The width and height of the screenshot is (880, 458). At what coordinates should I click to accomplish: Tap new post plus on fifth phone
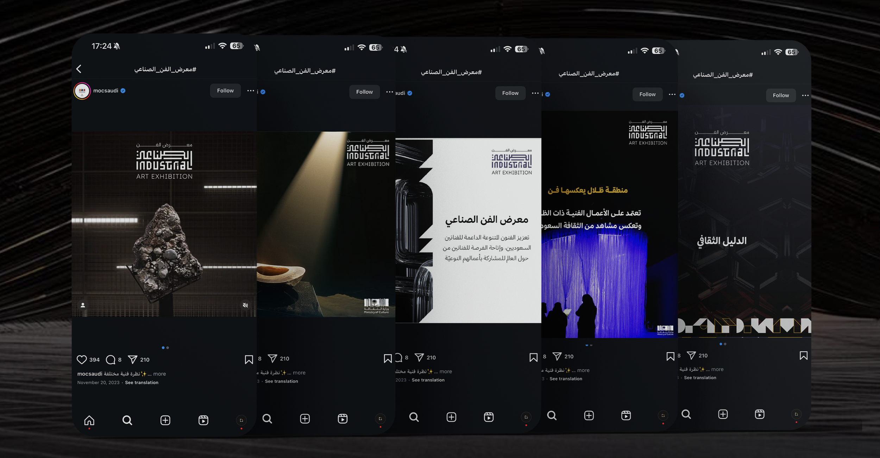coord(723,414)
